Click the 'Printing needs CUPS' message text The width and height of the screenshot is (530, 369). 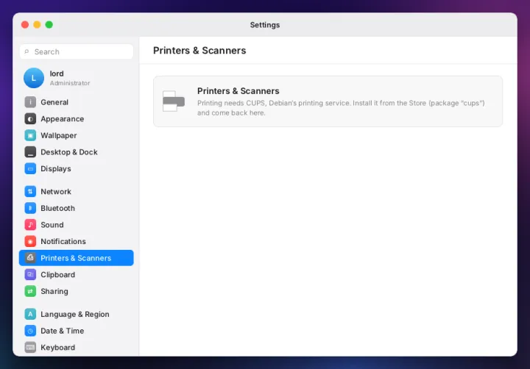click(341, 108)
